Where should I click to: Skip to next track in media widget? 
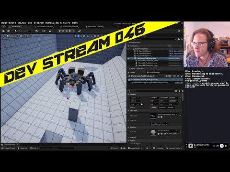(x=226, y=146)
